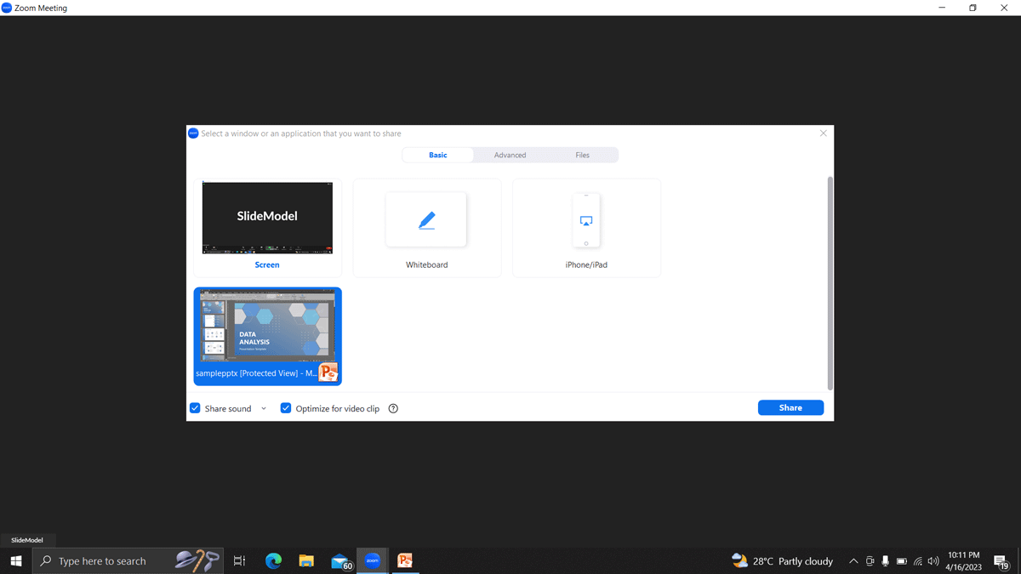The height and width of the screenshot is (574, 1021).
Task: Open the Wi-Fi network icon
Action: [x=918, y=561]
